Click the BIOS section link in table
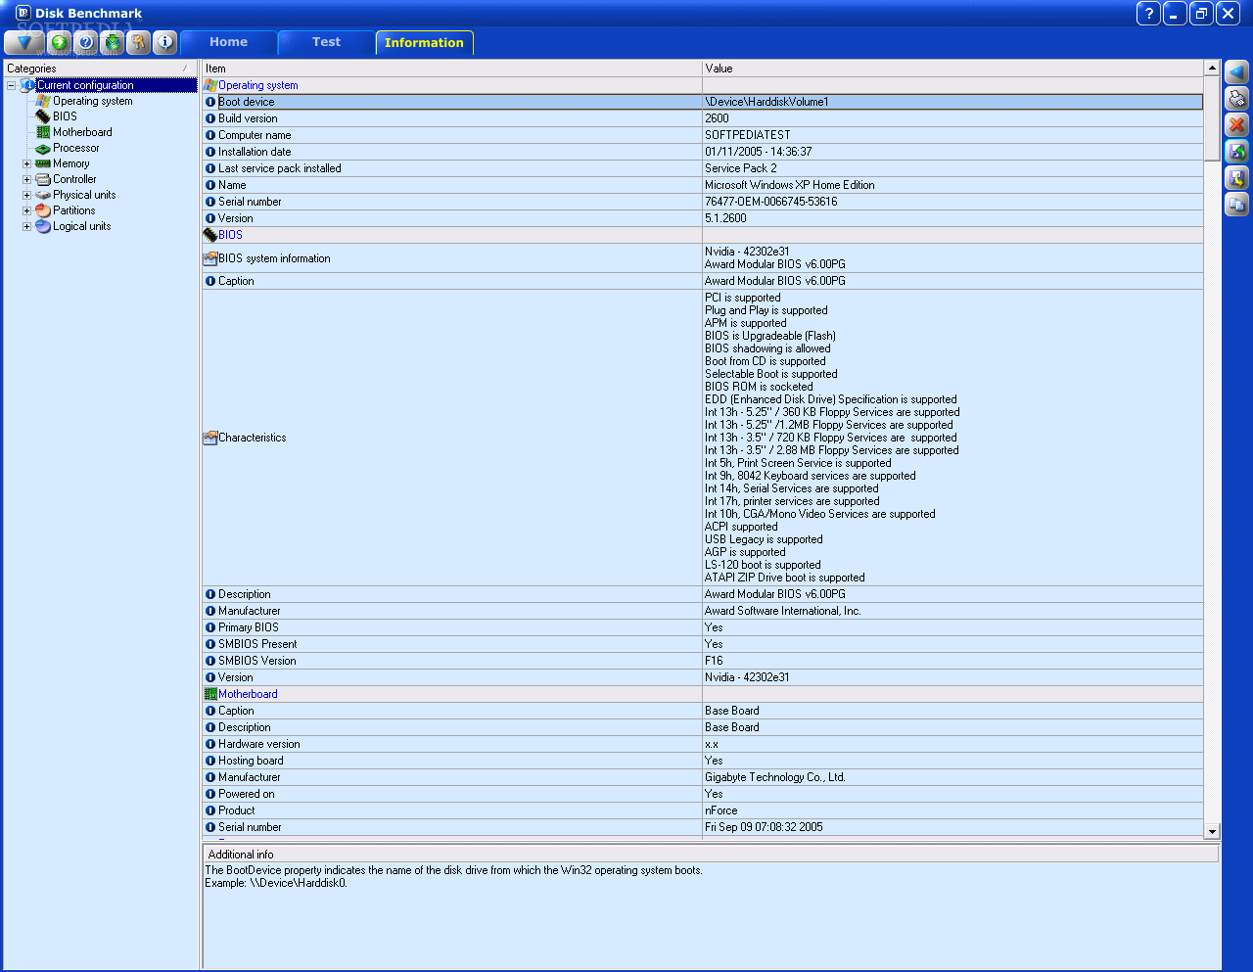 (x=230, y=235)
